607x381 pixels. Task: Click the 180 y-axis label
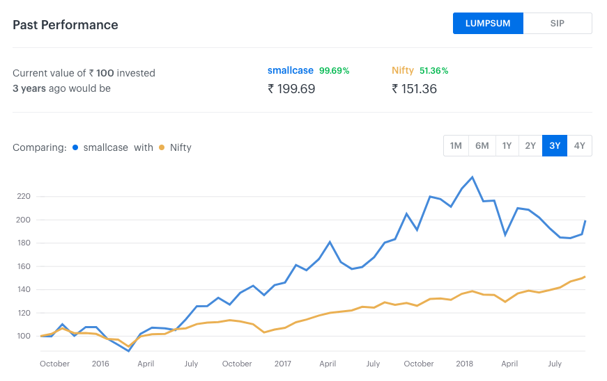pyautogui.click(x=24, y=243)
